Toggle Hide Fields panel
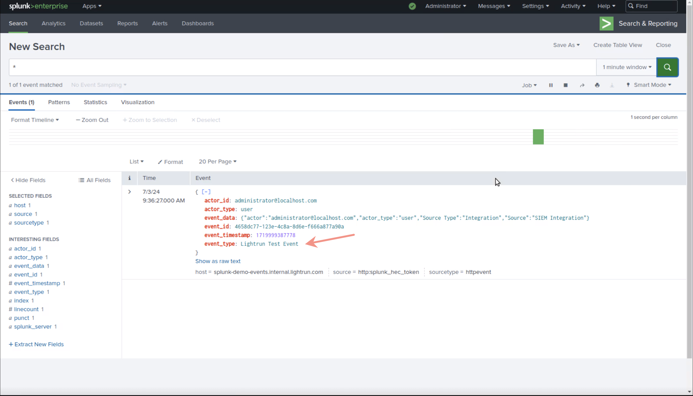 click(x=27, y=180)
